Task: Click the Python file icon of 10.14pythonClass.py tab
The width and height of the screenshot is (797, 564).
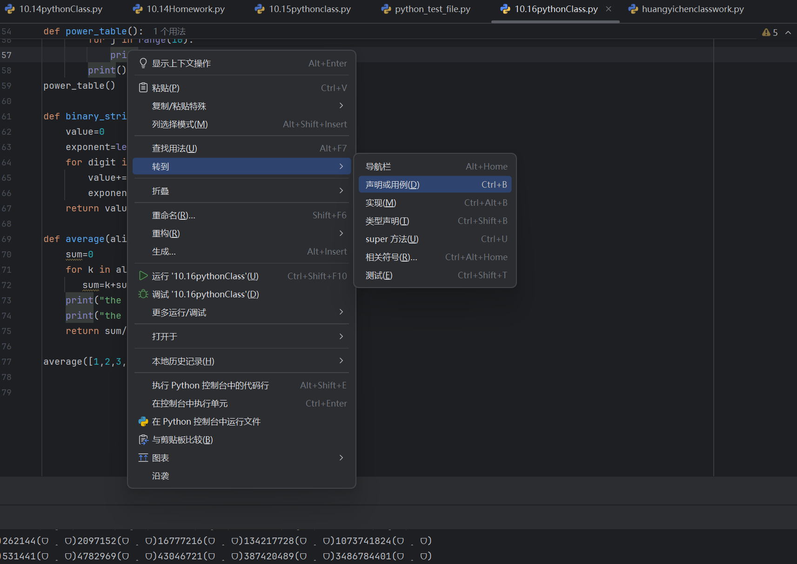Action: tap(10, 9)
